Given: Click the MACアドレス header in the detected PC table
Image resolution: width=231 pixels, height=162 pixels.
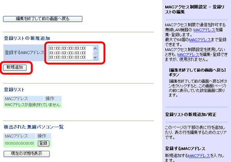Looking at the screenshot, I should [20, 136].
